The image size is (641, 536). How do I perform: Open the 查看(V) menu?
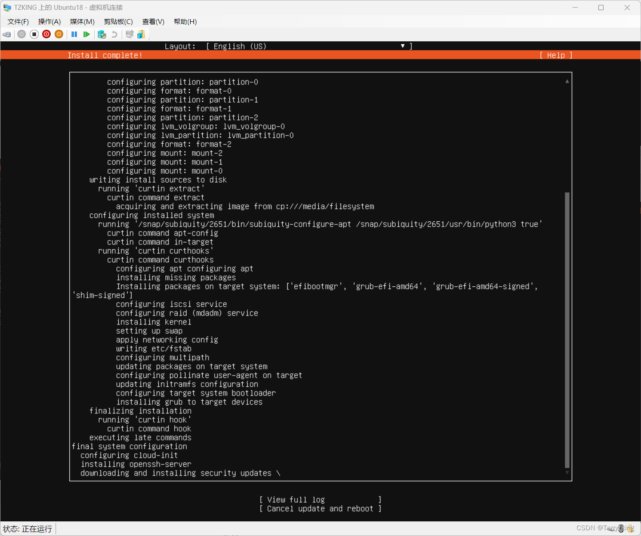tap(153, 22)
